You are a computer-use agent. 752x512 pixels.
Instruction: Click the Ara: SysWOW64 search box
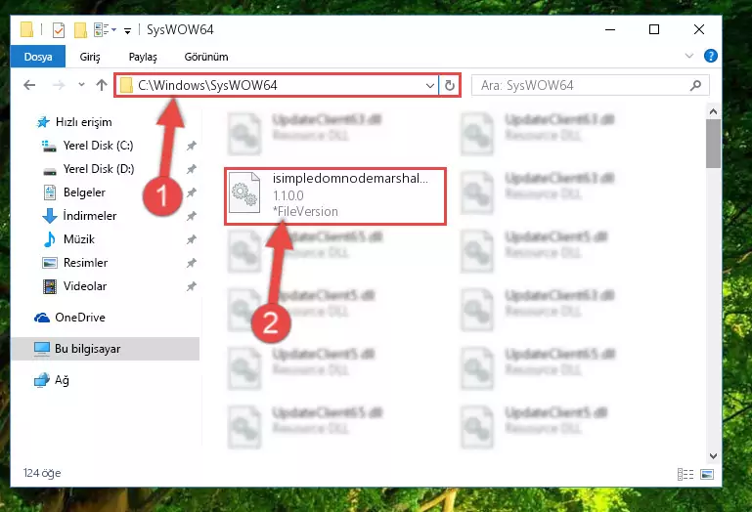590,85
